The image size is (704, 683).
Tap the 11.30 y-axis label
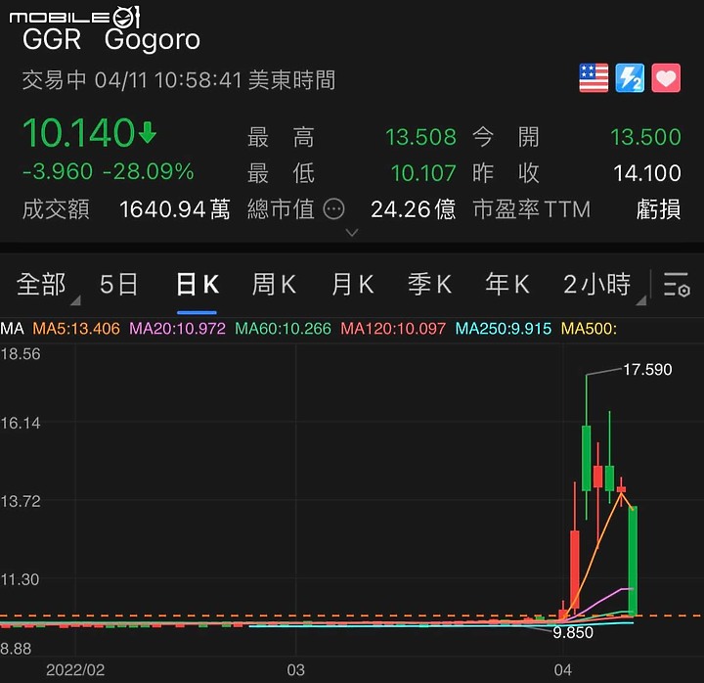(20, 579)
